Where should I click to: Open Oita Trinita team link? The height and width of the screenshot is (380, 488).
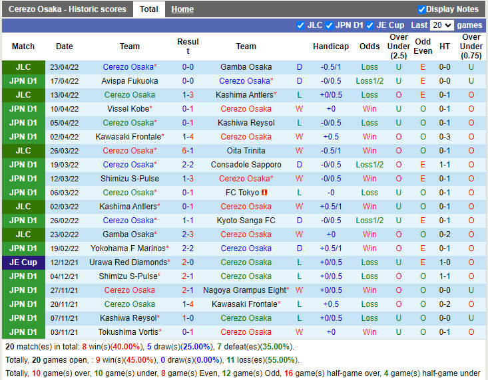246,151
